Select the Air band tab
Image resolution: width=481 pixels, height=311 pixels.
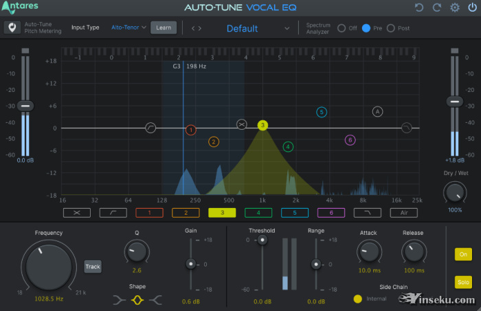pyautogui.click(x=403, y=213)
